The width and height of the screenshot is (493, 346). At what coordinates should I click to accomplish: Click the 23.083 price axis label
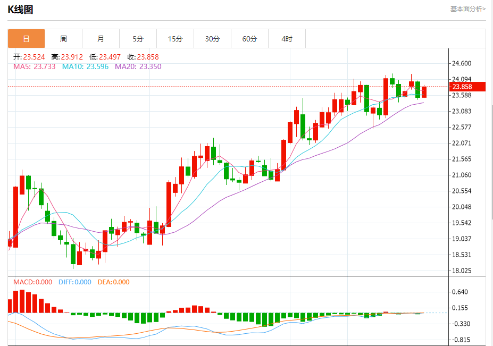click(x=462, y=111)
